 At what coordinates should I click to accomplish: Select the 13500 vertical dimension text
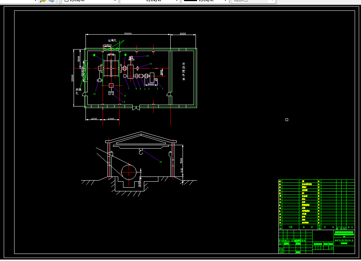pyautogui.click(x=72, y=78)
